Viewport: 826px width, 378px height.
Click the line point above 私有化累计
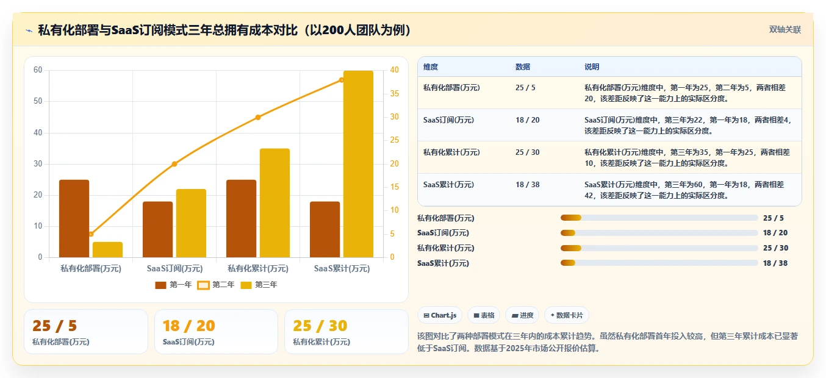tap(258, 117)
